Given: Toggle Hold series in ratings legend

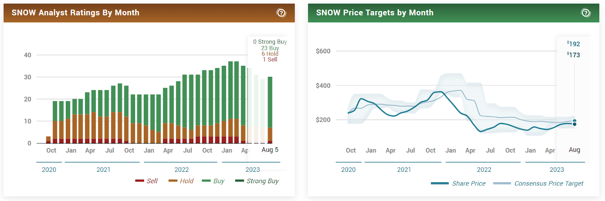Looking at the screenshot, I should tap(181, 181).
